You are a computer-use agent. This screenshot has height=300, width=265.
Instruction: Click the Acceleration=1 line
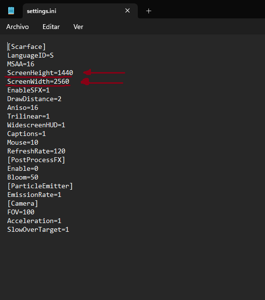(x=34, y=221)
